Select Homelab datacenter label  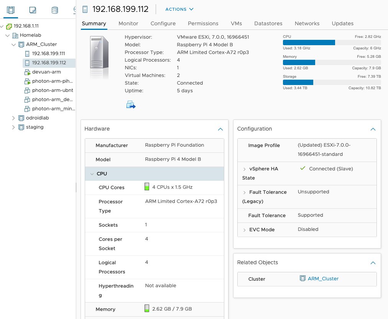(x=30, y=35)
